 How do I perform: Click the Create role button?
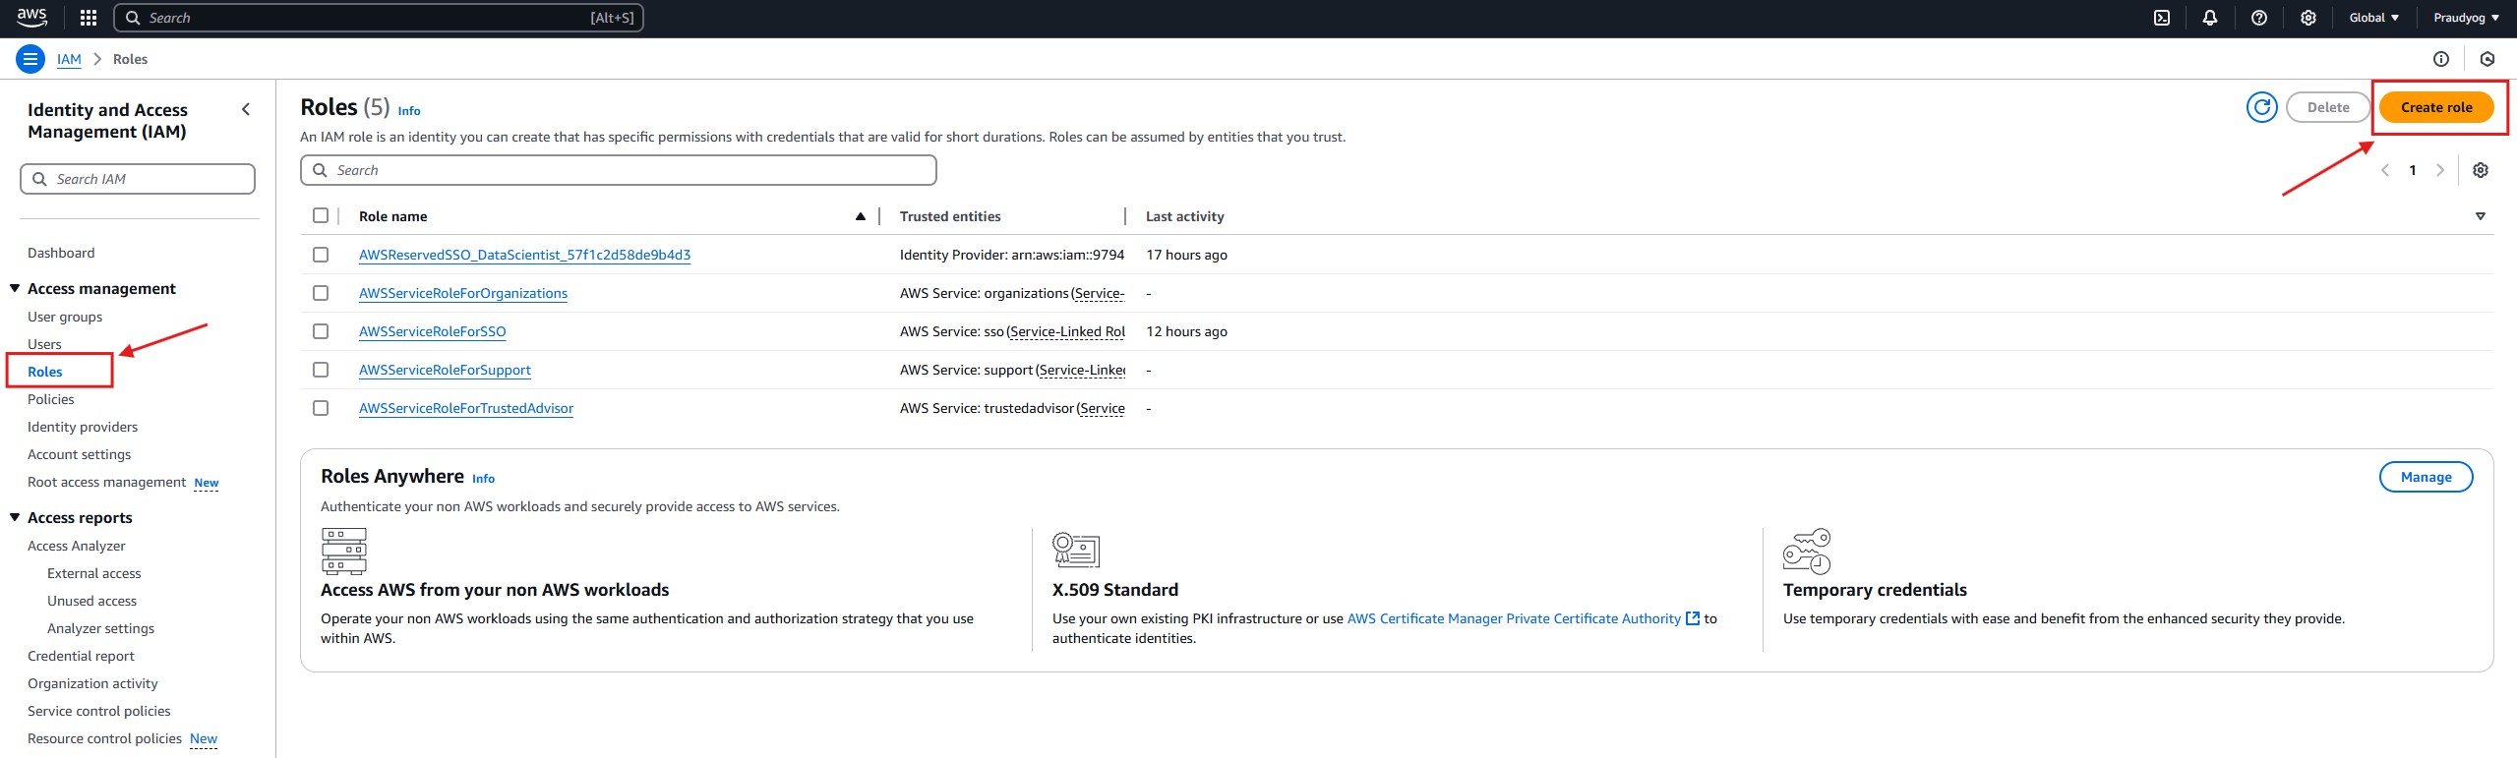[x=2435, y=107]
